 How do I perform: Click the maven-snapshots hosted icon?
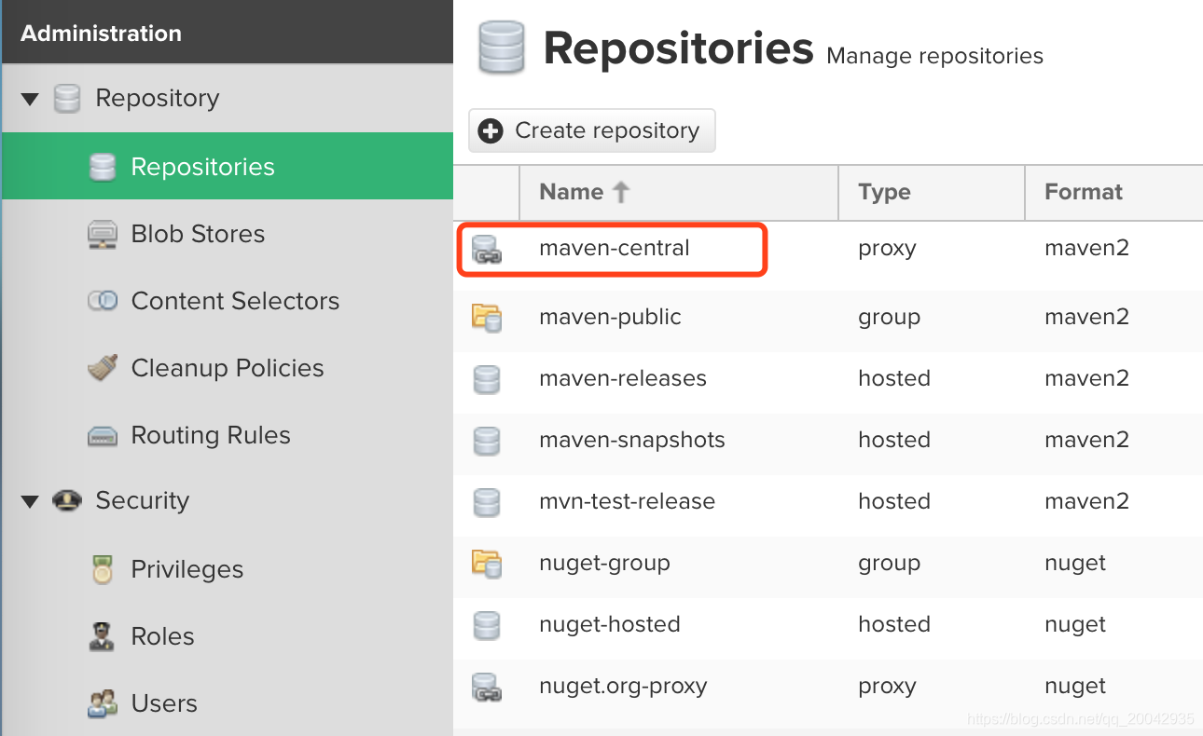[x=486, y=441]
